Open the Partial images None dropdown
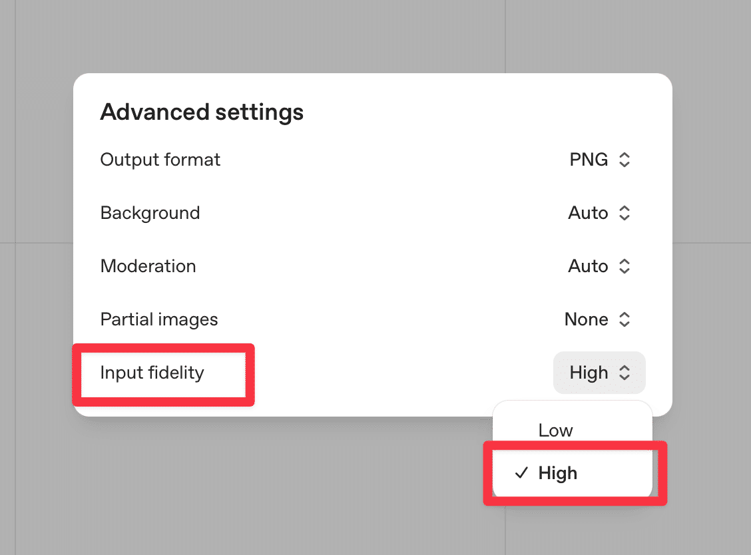 597,319
